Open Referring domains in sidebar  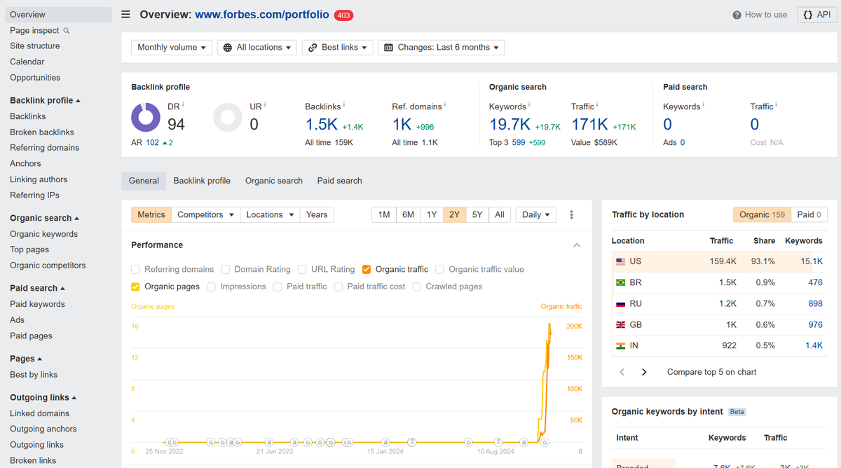tap(45, 148)
